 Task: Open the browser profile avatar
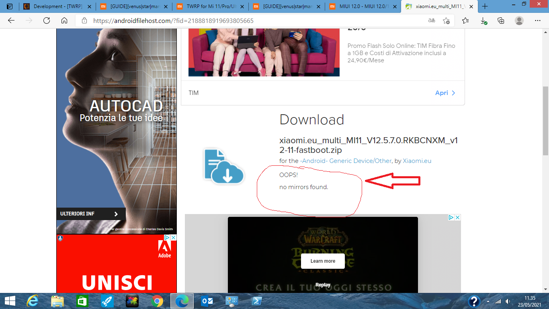point(519,21)
